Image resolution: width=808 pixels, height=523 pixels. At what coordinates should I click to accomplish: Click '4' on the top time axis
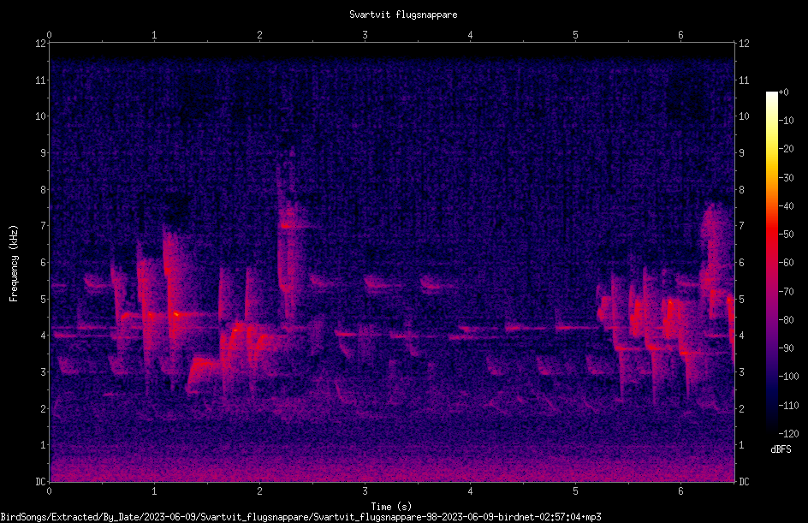[x=470, y=35]
